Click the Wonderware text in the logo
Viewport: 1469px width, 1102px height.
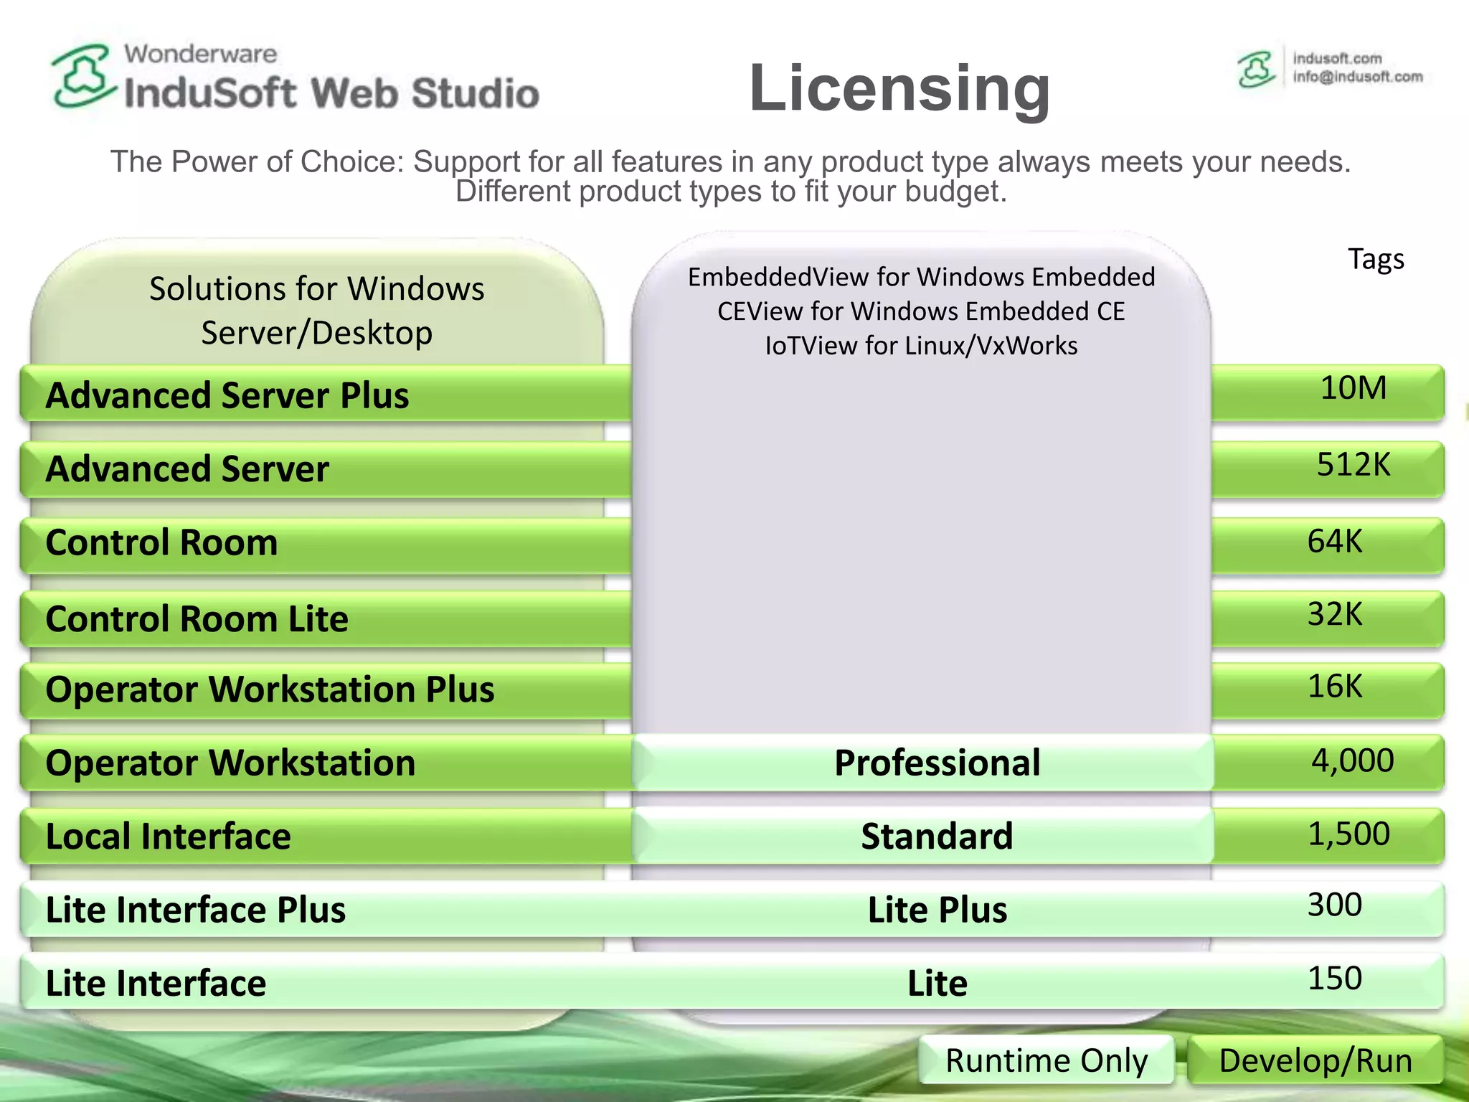click(200, 54)
